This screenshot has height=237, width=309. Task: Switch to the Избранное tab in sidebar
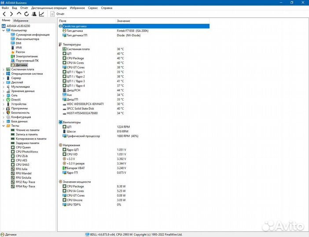[x=21, y=21]
